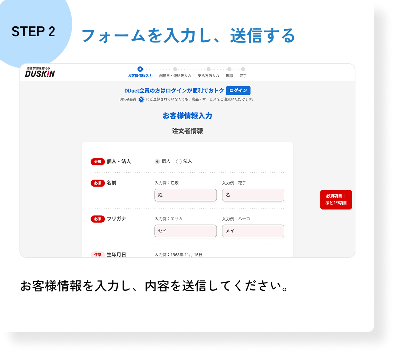This screenshot has width=395, height=353.
Task: Click the 配送日・連絡先入力 step circle
Action: [175, 69]
